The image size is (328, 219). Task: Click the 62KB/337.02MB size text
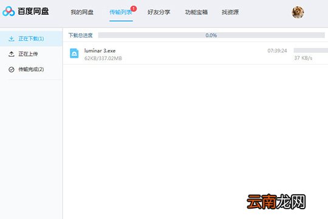coord(103,58)
